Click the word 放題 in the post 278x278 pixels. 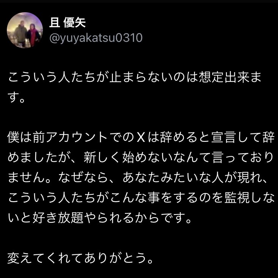click(x=71, y=218)
